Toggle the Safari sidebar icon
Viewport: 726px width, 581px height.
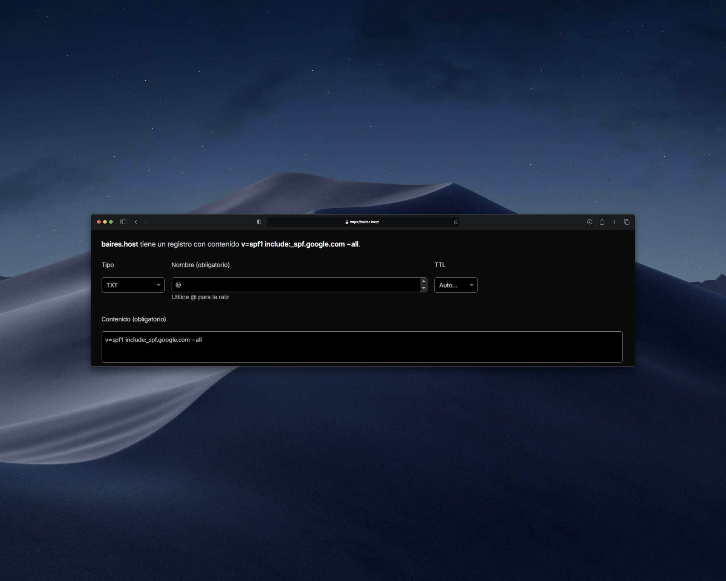pos(123,222)
